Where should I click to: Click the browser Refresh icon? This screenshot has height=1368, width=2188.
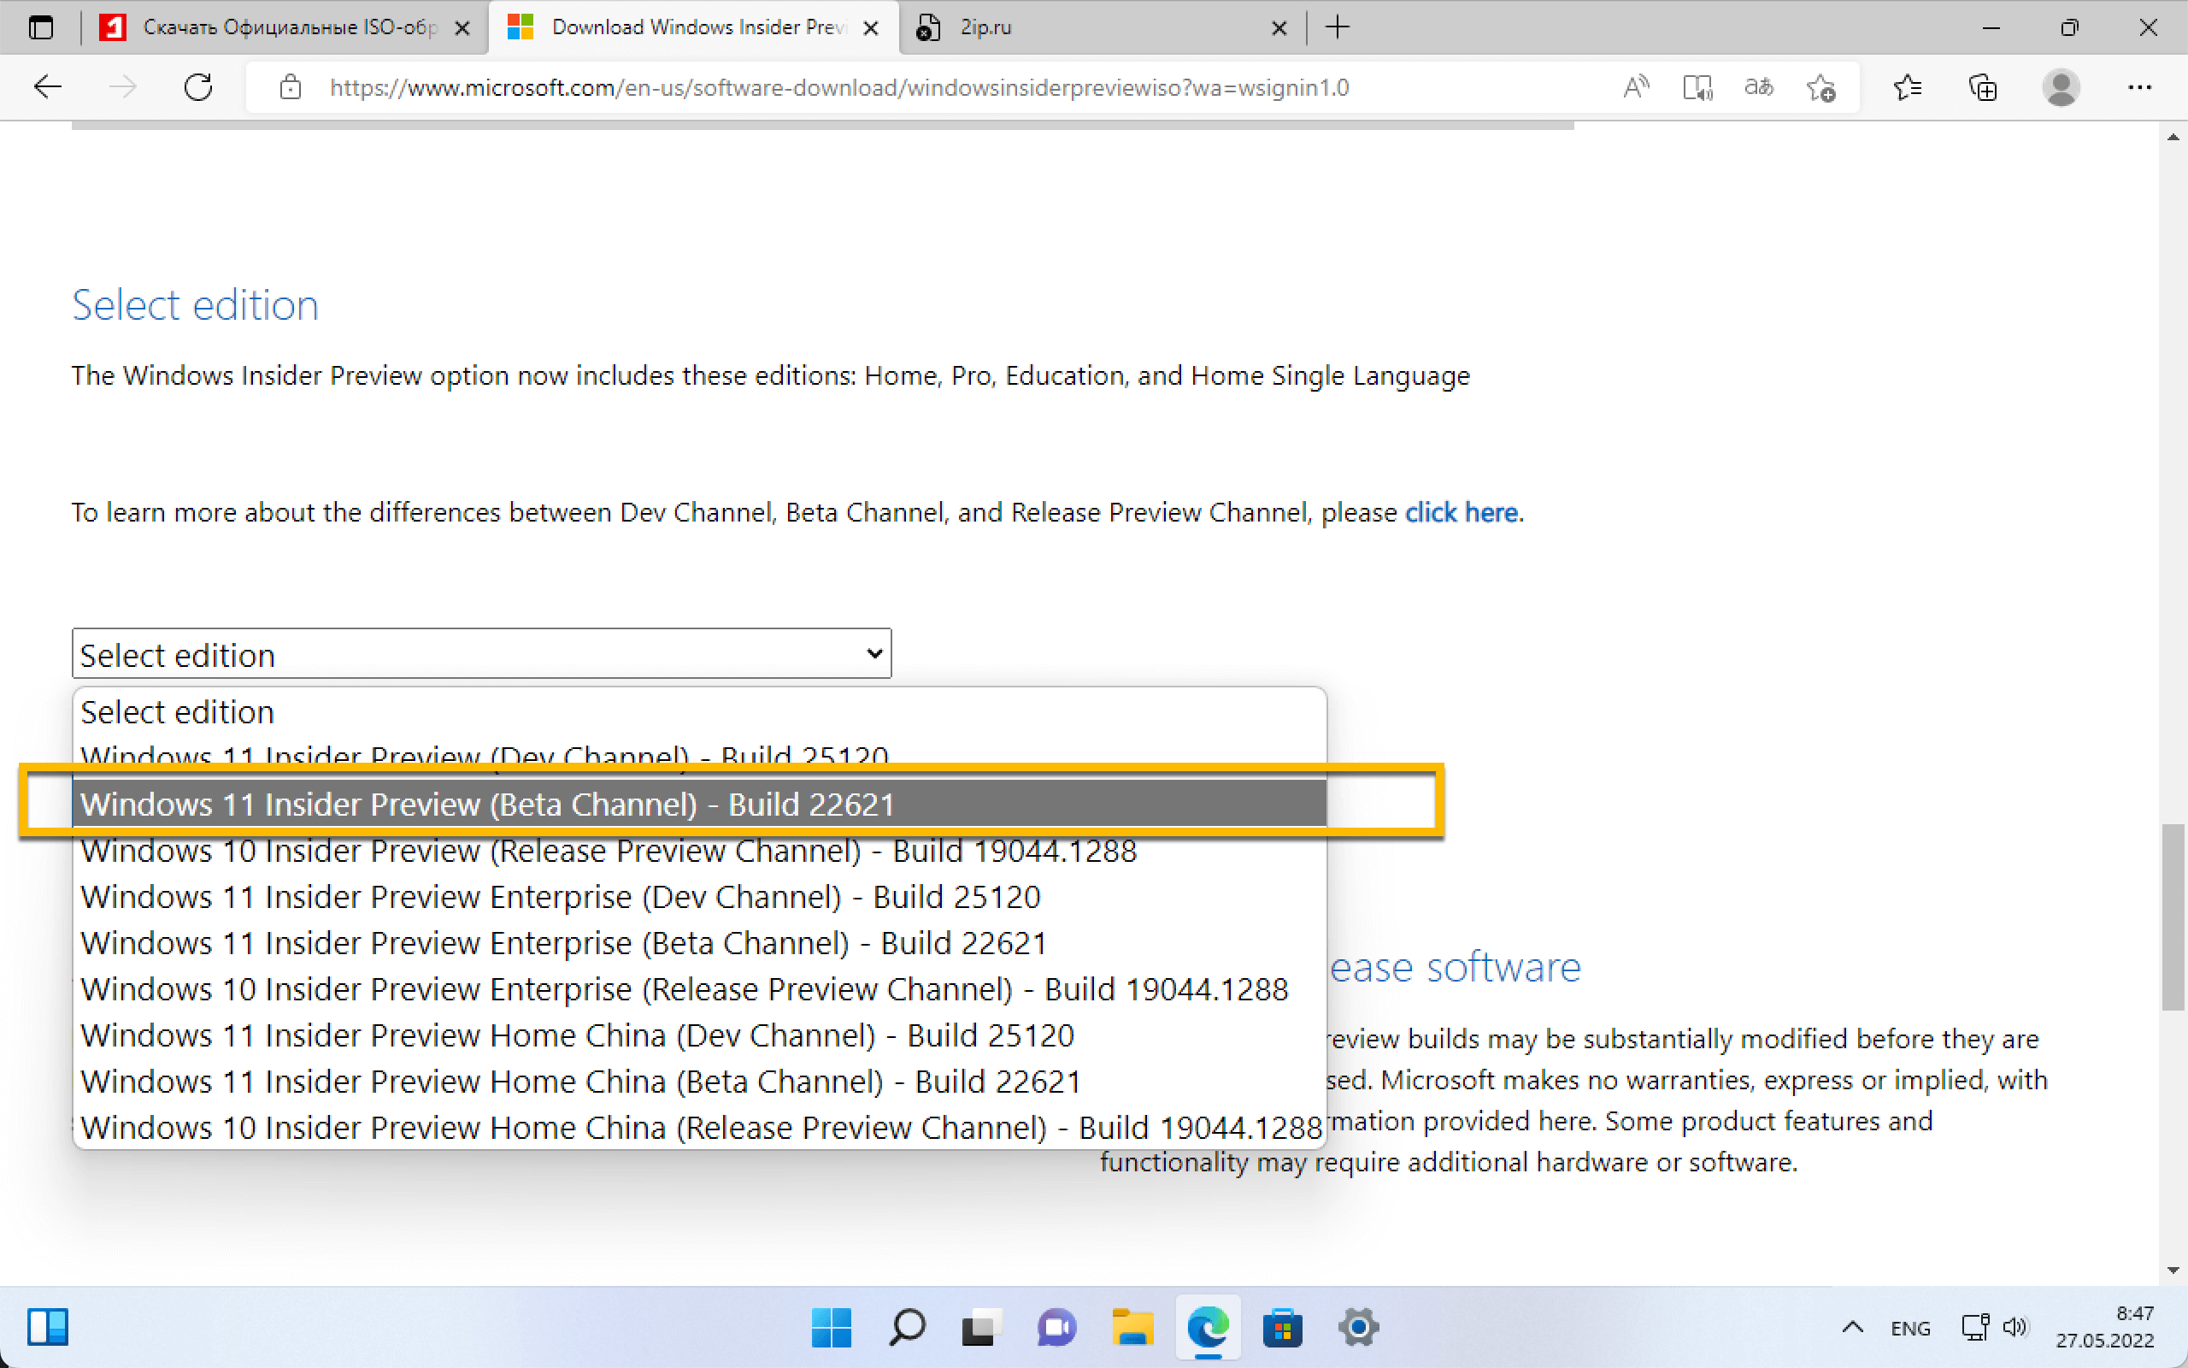click(x=198, y=88)
